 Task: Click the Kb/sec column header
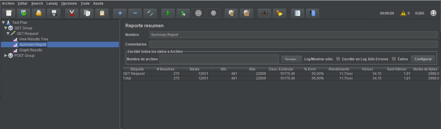[x=368, y=69]
